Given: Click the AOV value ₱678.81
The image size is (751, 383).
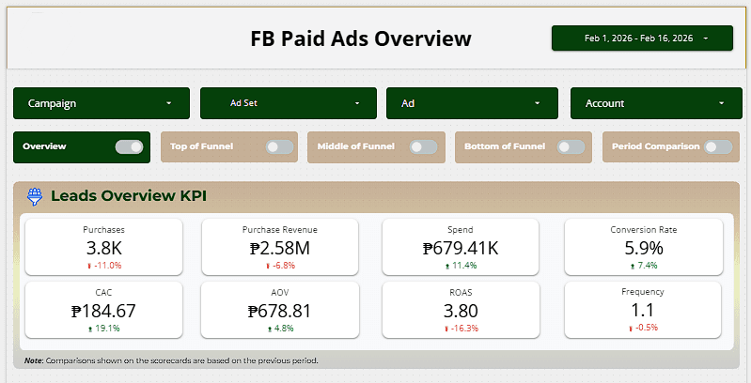Looking at the screenshot, I should [x=280, y=312].
